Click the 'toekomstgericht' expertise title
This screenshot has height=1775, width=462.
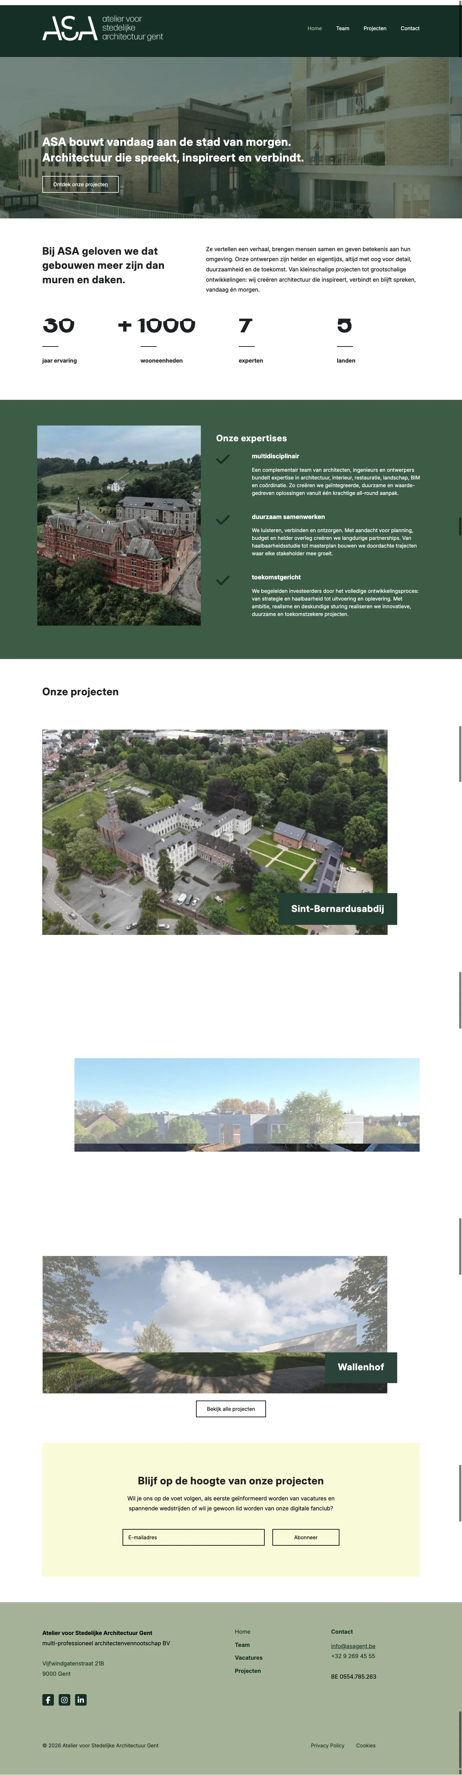point(276,577)
